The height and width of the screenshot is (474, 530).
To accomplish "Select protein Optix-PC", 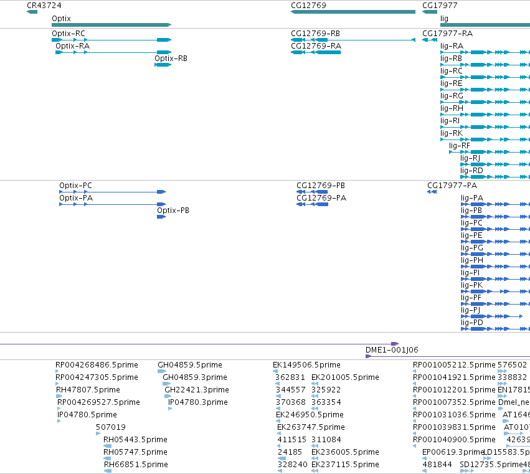I will click(113, 192).
